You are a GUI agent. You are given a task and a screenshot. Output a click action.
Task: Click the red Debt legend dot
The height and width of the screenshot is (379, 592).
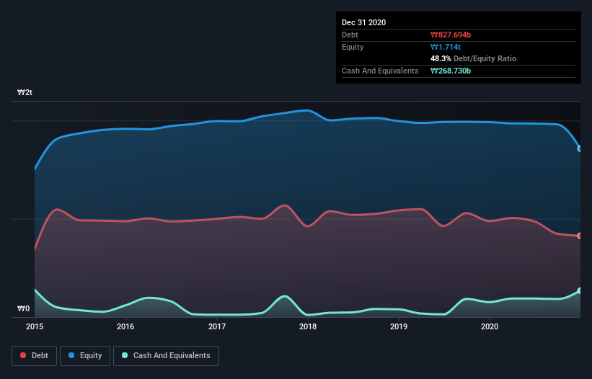point(23,355)
